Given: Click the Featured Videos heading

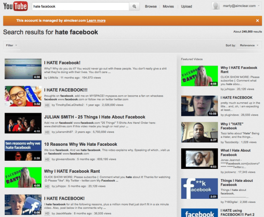Looking at the screenshot, I should pos(192,59).
